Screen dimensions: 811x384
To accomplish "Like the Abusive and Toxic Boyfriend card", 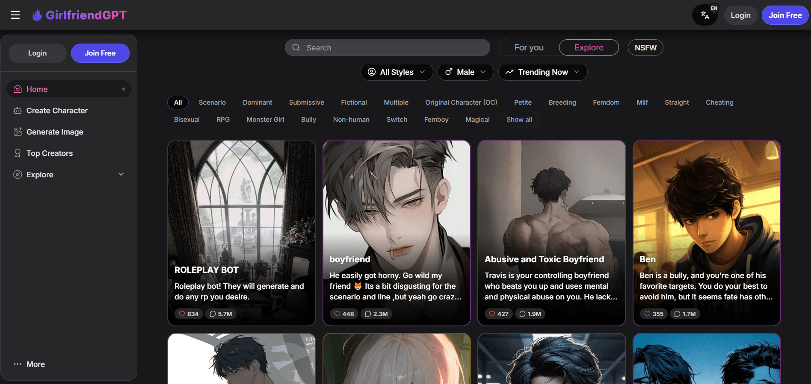I will (492, 314).
